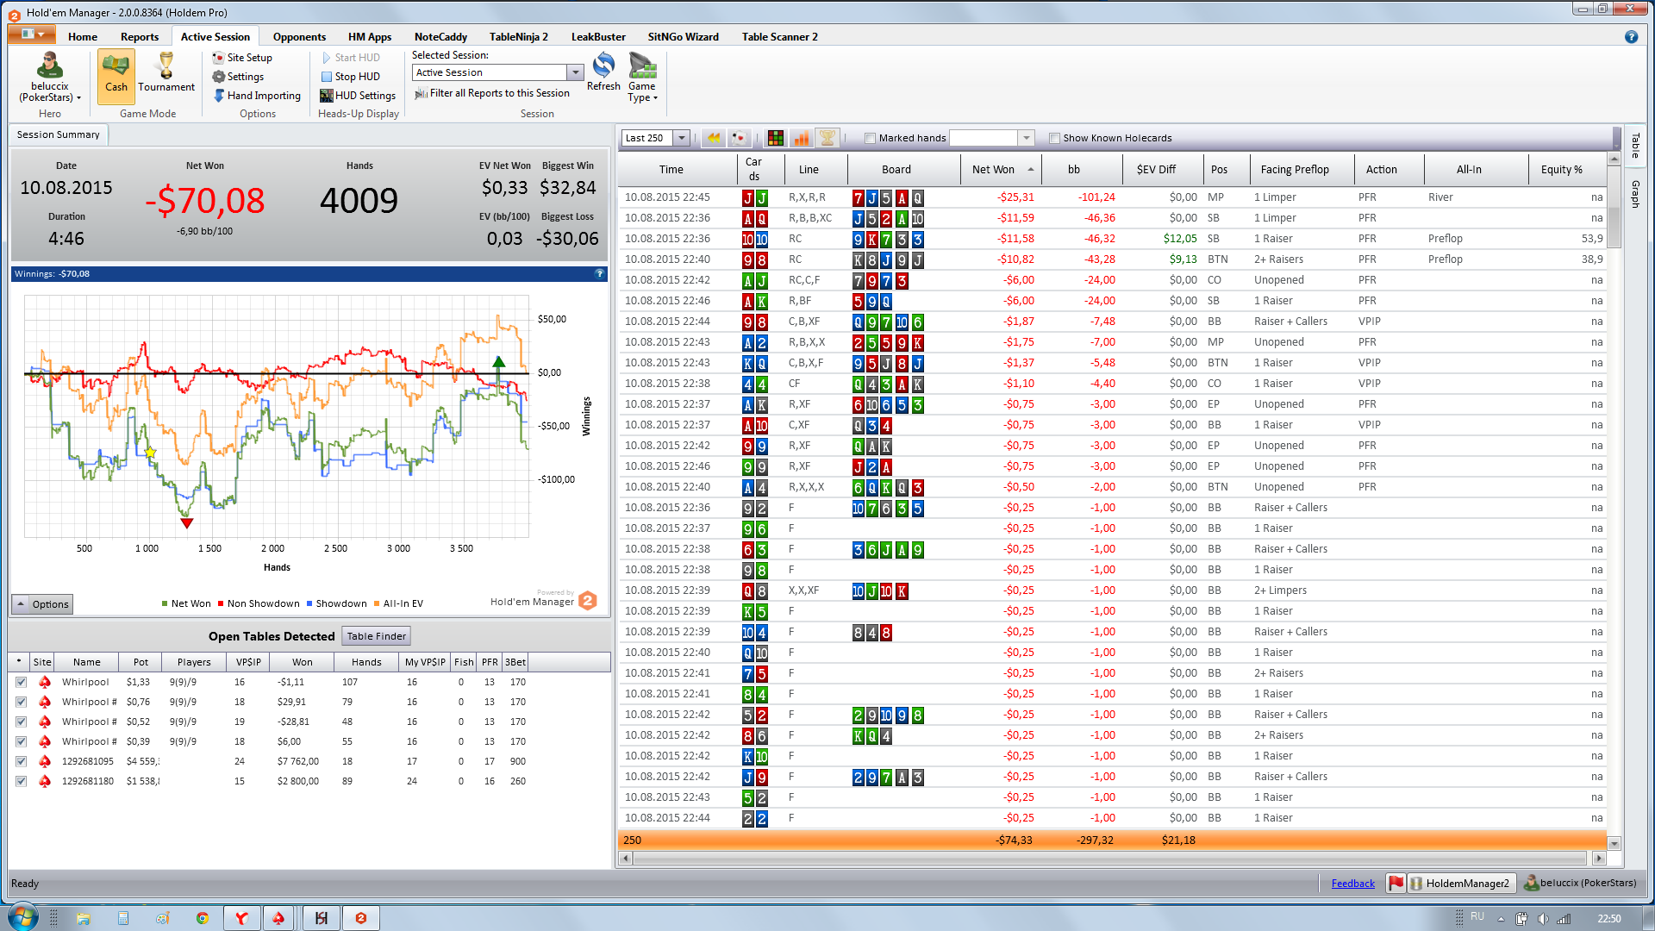Open the Windows Start menu

pyautogui.click(x=23, y=917)
